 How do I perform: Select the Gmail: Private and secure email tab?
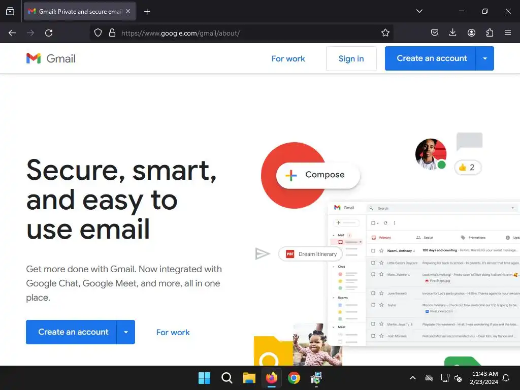(80, 11)
